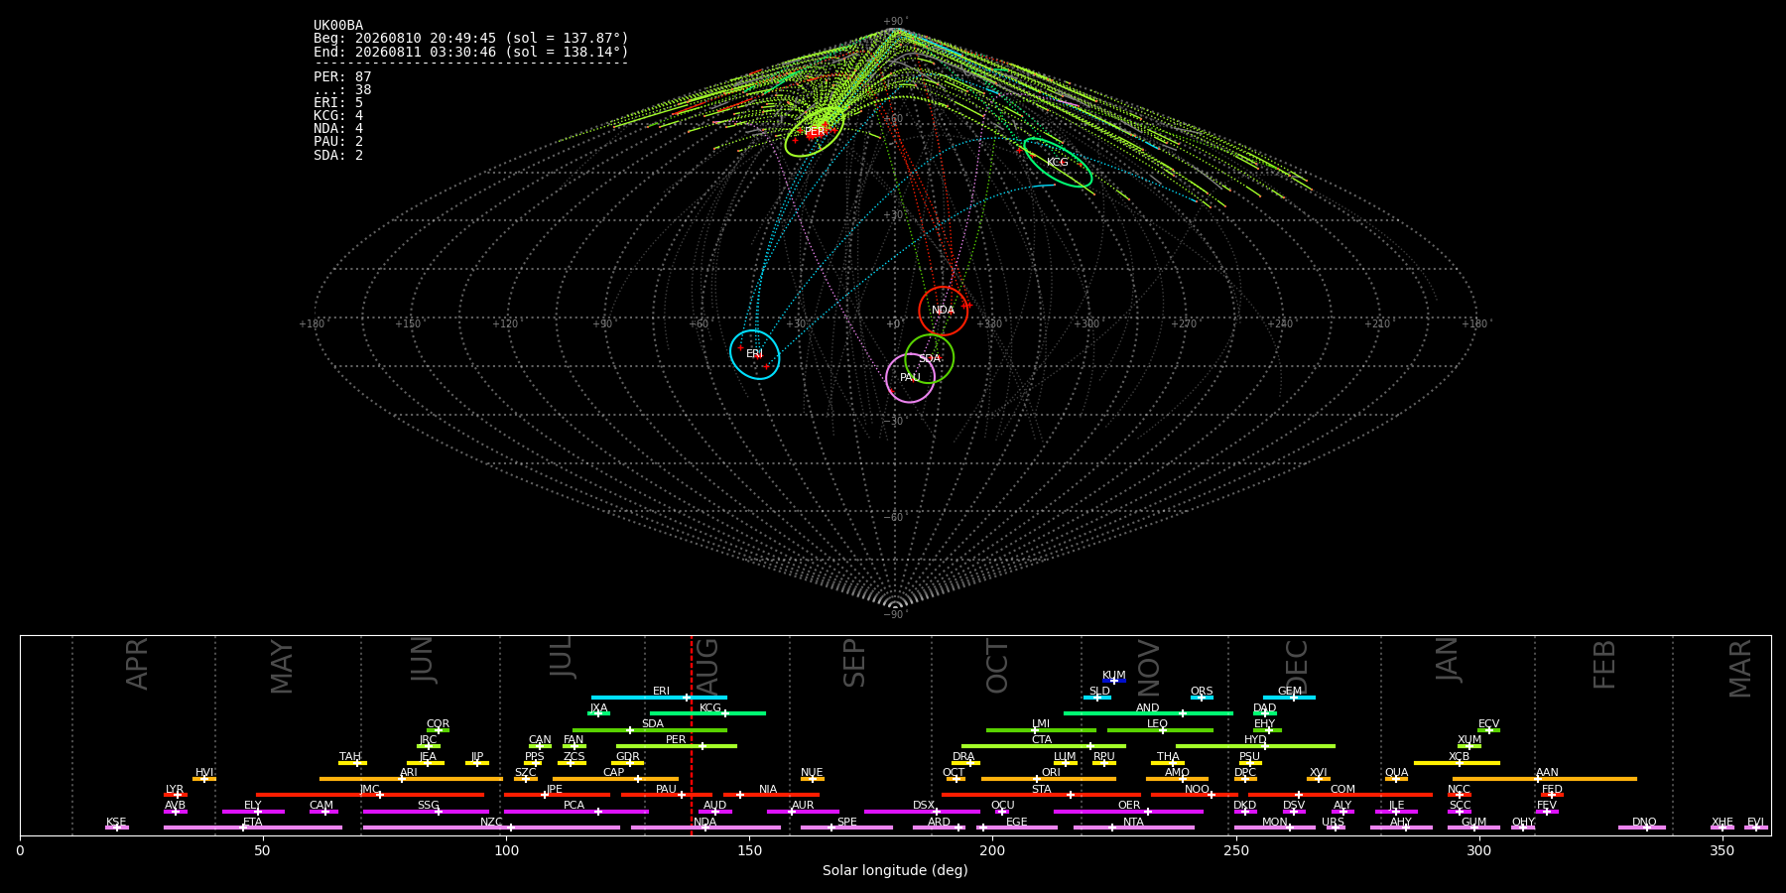Click the ORI shower bar
Image resolution: width=1786 pixels, height=893 pixels.
tap(1049, 779)
